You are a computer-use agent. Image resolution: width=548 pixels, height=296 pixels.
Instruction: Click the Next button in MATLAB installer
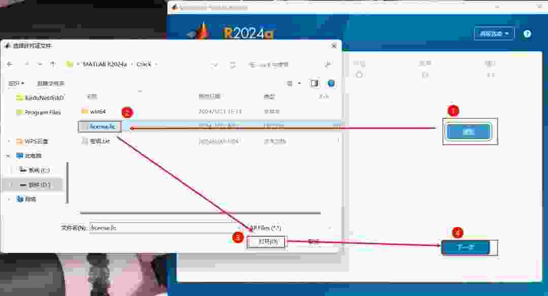click(465, 247)
